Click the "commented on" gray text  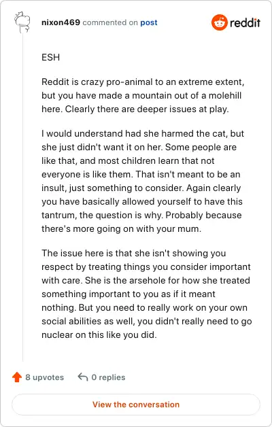point(110,22)
